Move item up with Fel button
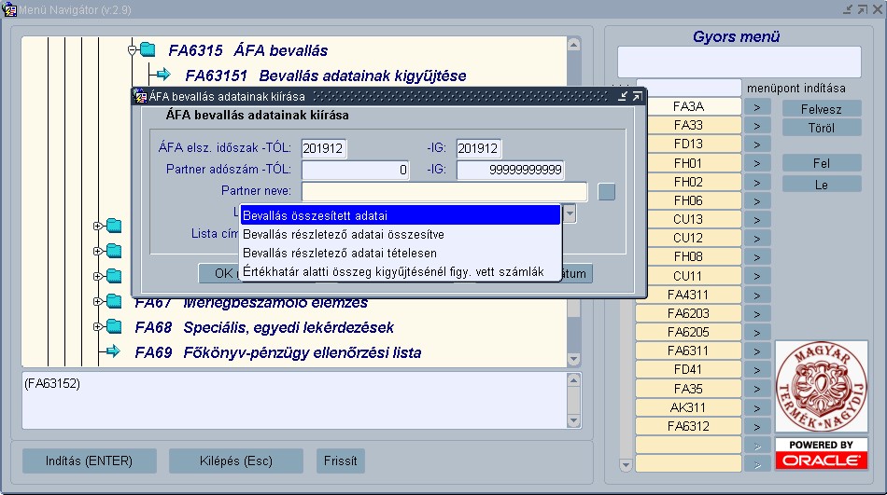The width and height of the screenshot is (887, 495). 822,163
